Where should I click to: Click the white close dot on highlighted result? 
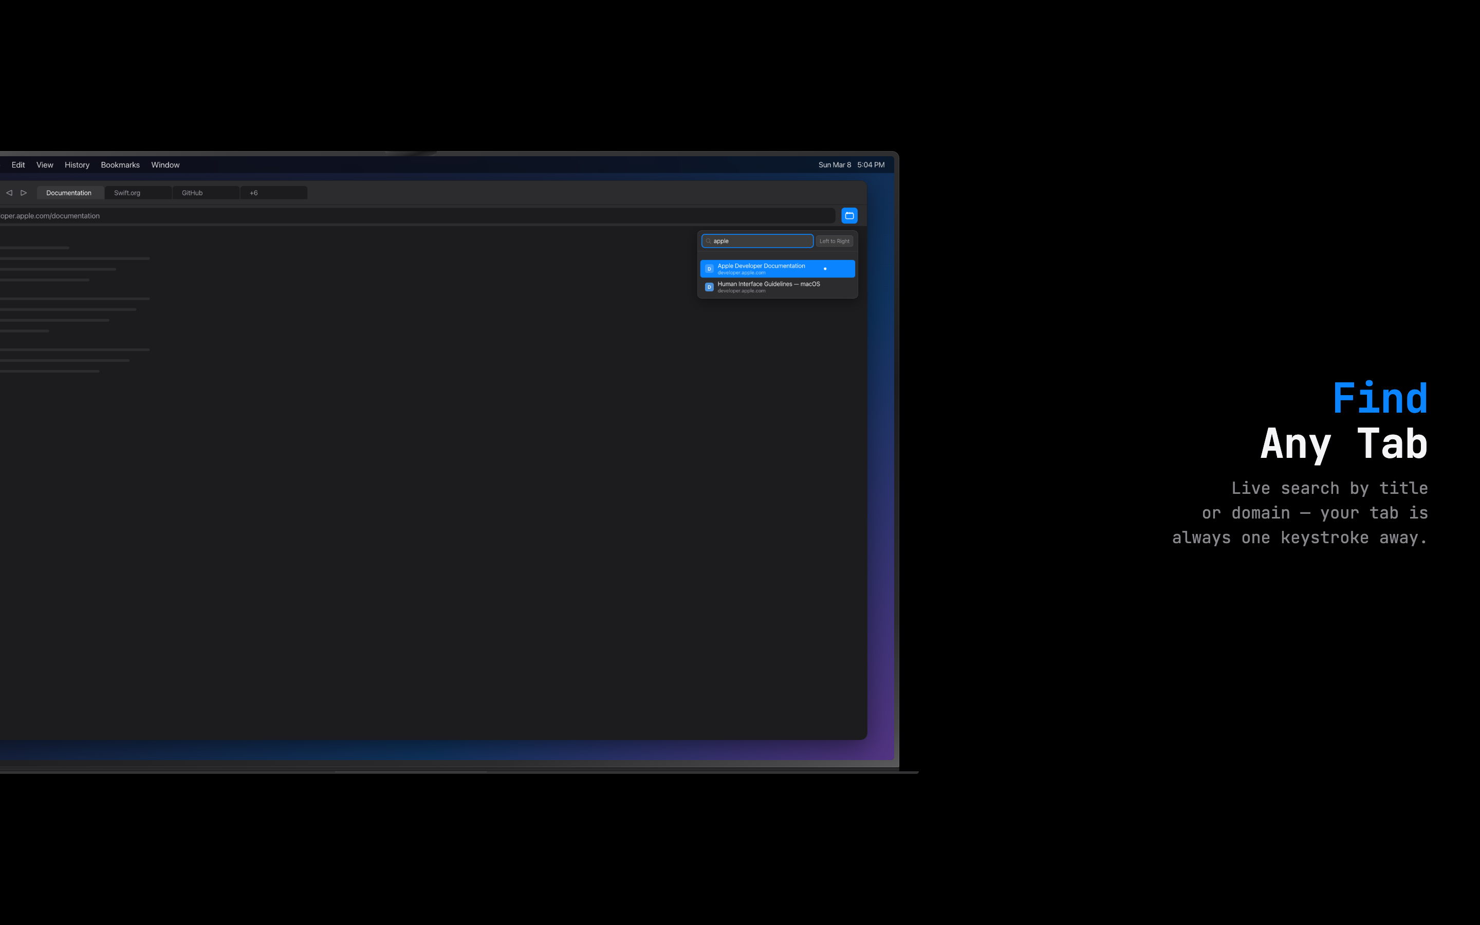click(825, 269)
